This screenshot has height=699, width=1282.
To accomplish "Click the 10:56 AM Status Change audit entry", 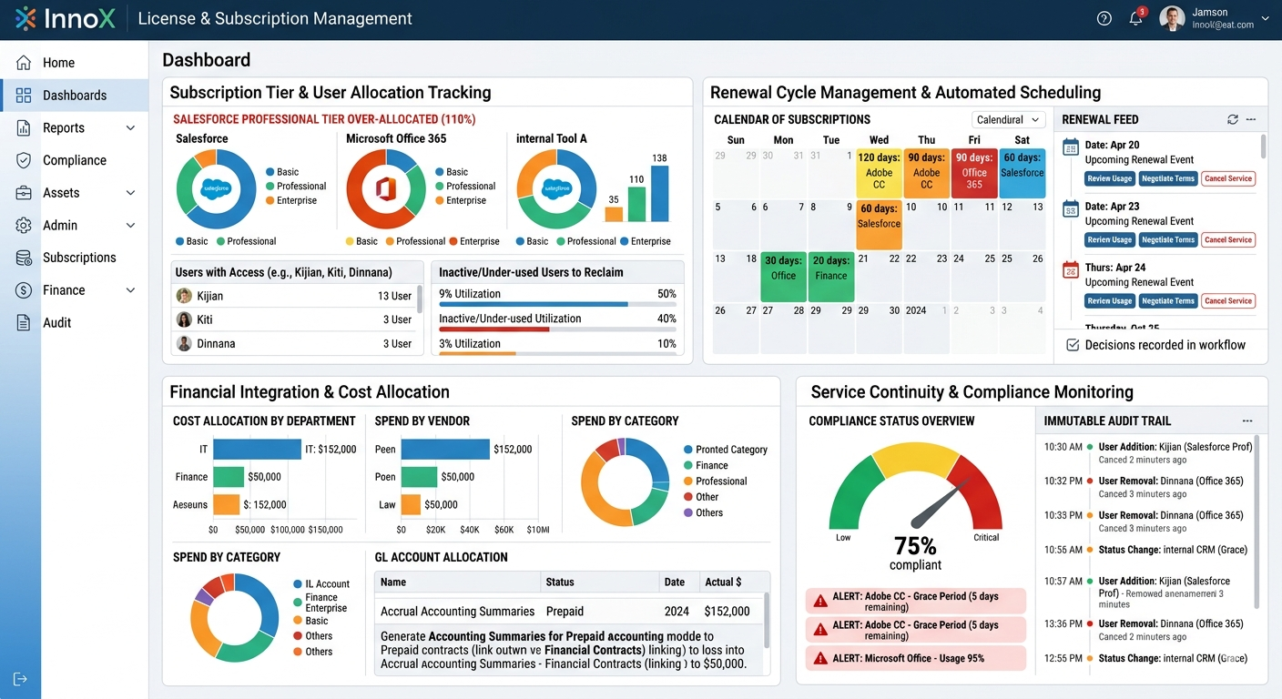I will [1148, 550].
